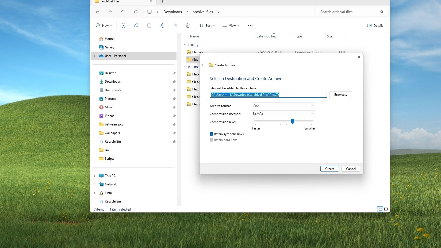
Task: Click the Browse... button
Action: click(340, 95)
